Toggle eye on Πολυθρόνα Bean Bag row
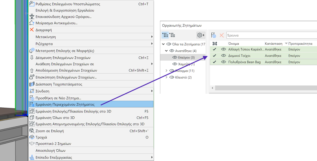Viewport: 317px width, 161px height. [x=223, y=62]
